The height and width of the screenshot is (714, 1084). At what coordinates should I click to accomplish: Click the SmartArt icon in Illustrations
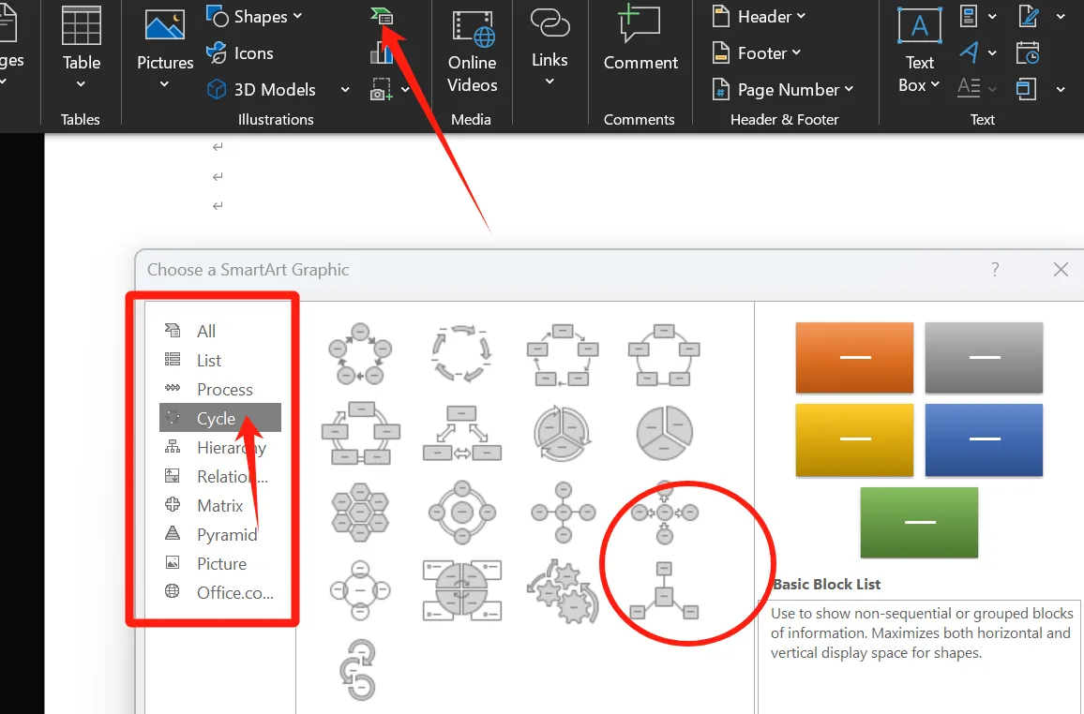pos(382,16)
